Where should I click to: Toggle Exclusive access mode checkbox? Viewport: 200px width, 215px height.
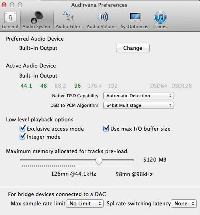(x=22, y=129)
